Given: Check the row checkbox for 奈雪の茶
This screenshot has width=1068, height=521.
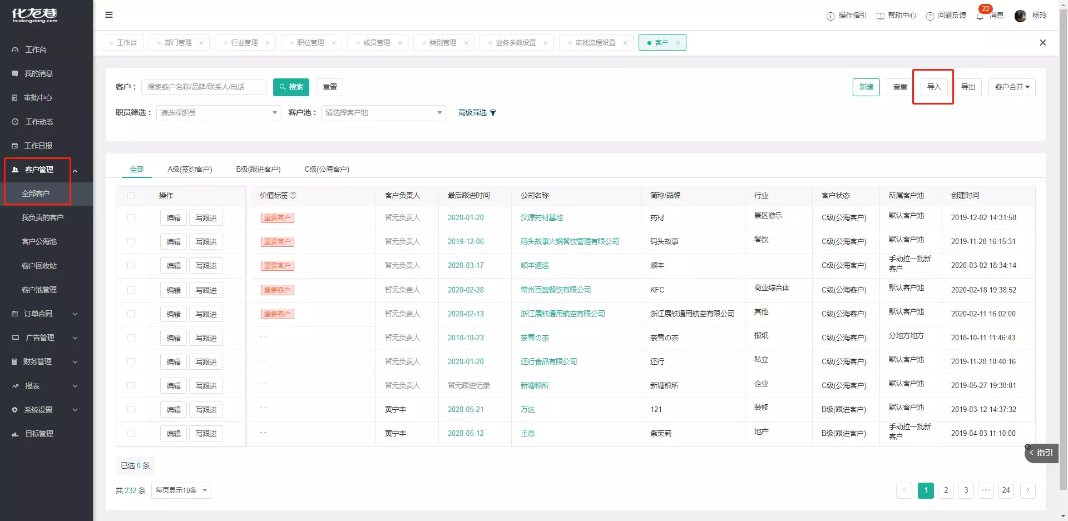Looking at the screenshot, I should pos(131,338).
